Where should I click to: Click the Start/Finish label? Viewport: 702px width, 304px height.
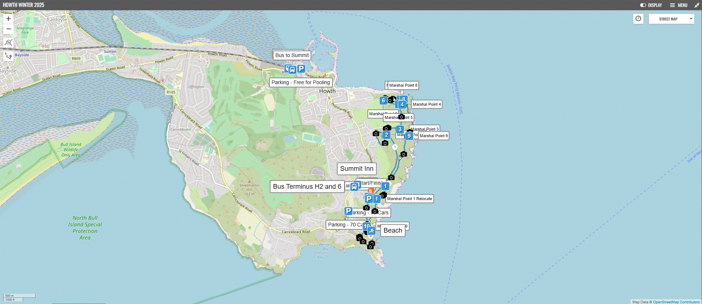click(371, 183)
